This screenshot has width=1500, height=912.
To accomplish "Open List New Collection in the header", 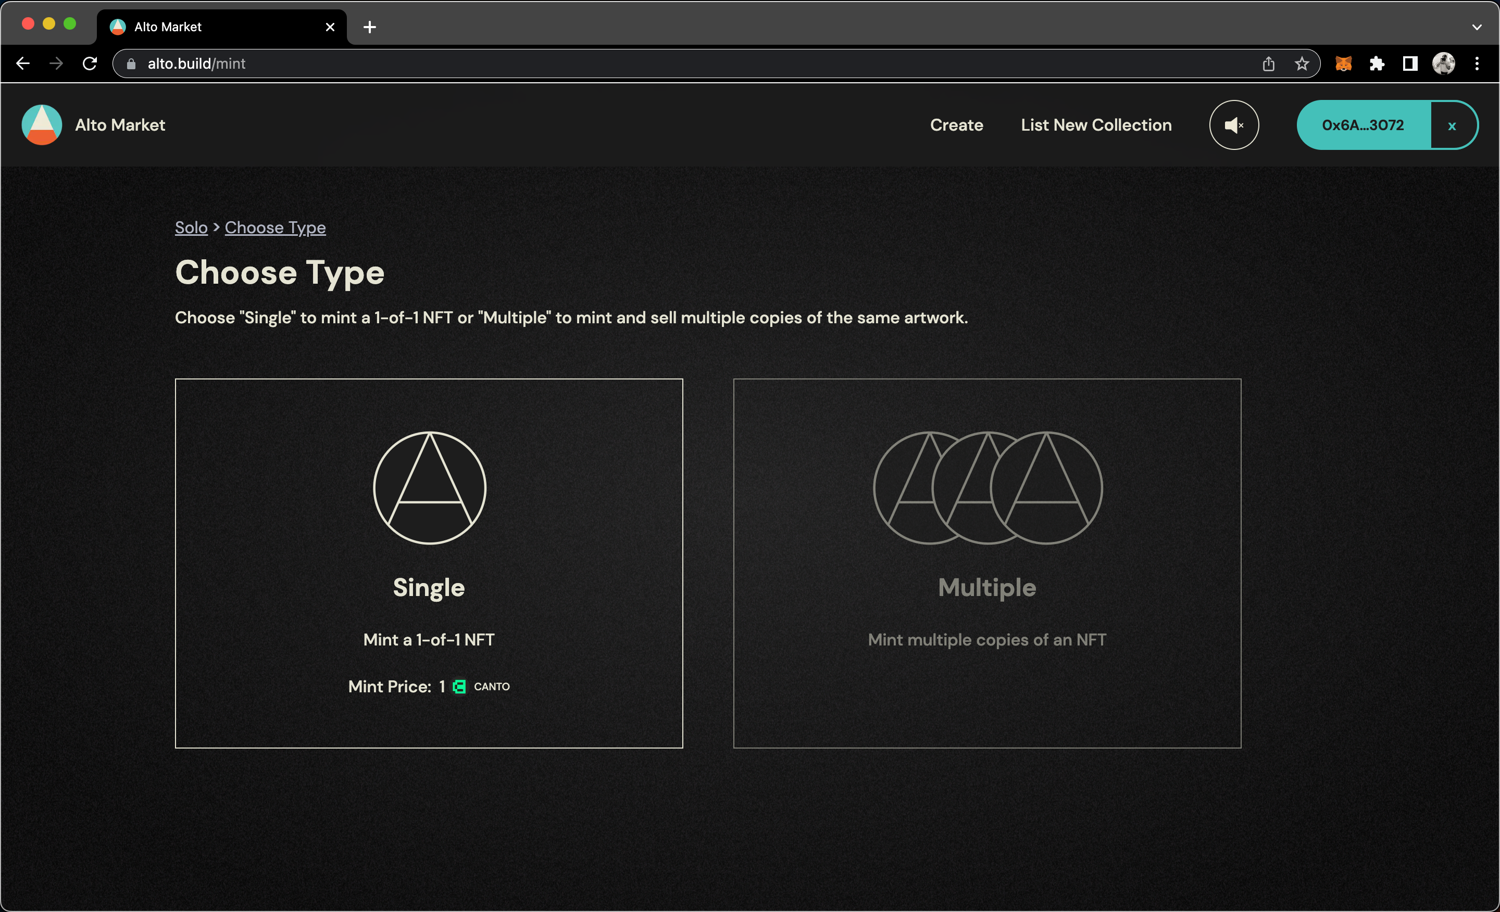I will click(1096, 125).
